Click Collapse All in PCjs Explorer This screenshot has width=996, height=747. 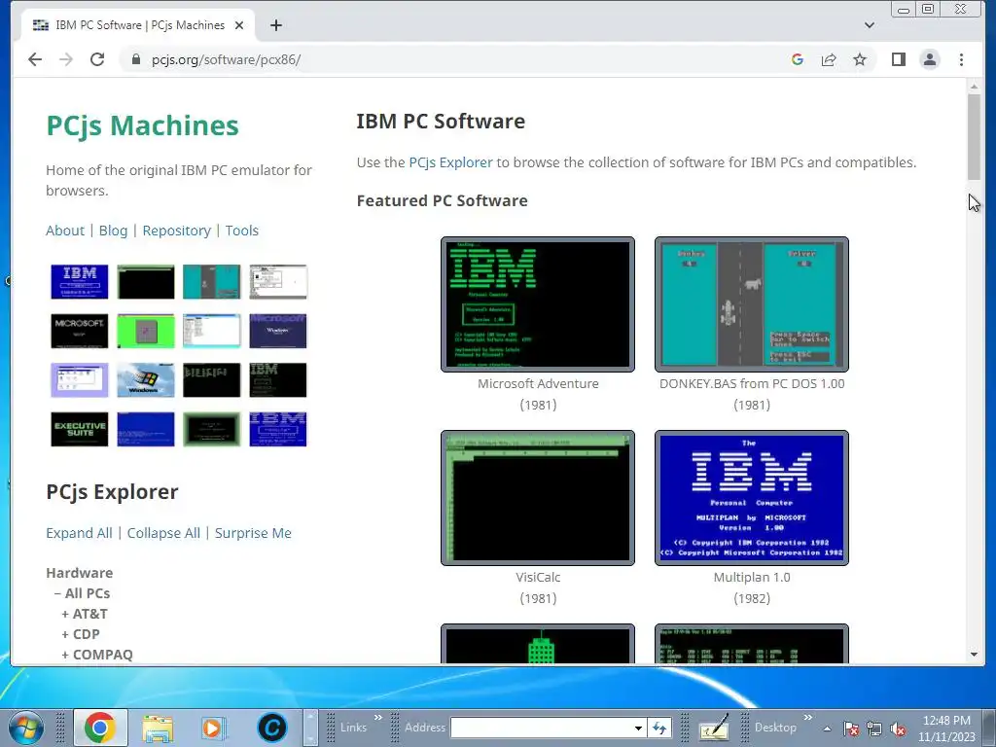(x=163, y=533)
